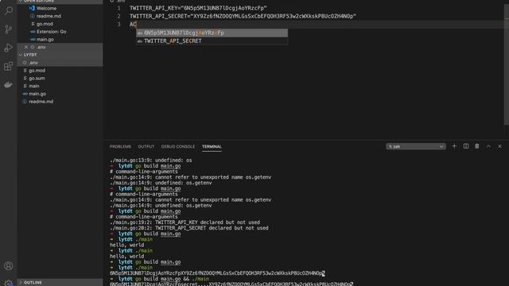The width and height of the screenshot is (509, 286).
Task: Close the terminal panel
Action: pyautogui.click(x=499, y=146)
